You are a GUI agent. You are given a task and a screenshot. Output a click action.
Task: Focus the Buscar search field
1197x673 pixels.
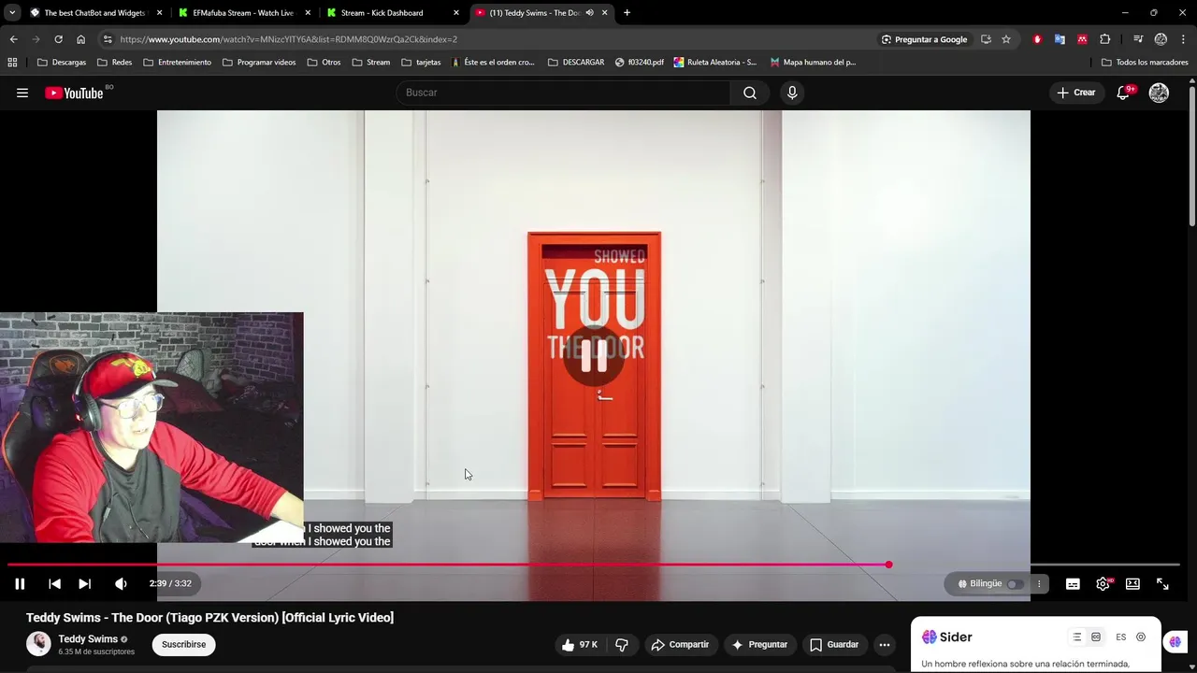[x=564, y=93]
